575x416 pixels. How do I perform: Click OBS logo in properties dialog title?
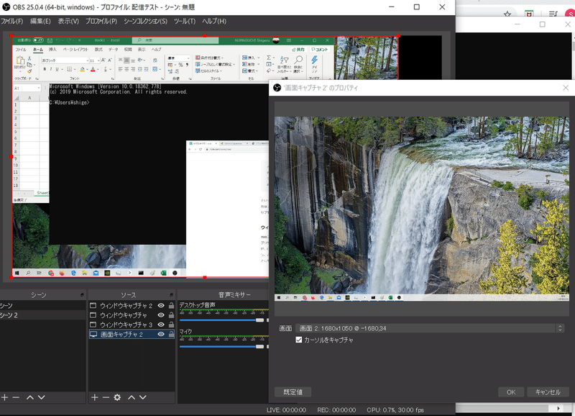click(x=277, y=88)
